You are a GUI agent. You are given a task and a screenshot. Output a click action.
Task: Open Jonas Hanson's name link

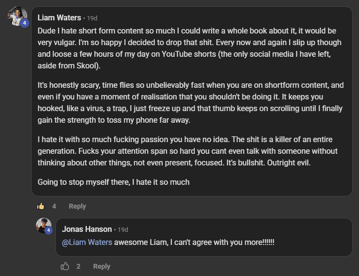(87, 229)
